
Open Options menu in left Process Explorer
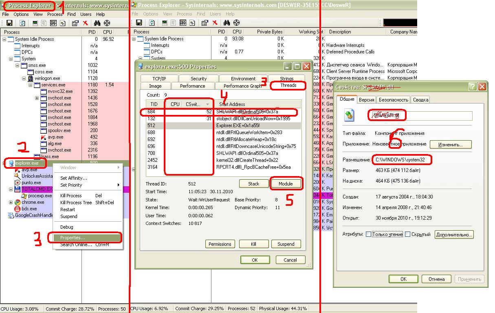click(x=21, y=14)
